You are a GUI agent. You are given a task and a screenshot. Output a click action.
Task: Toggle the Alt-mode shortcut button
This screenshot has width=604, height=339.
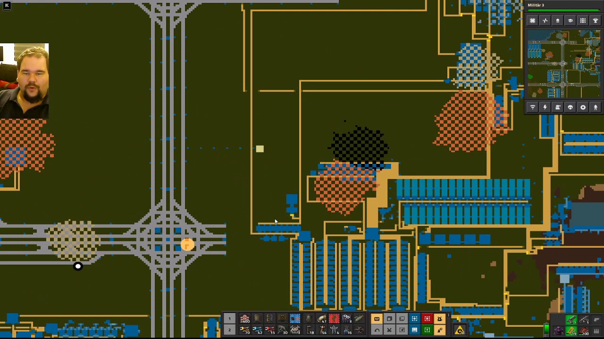click(377, 319)
